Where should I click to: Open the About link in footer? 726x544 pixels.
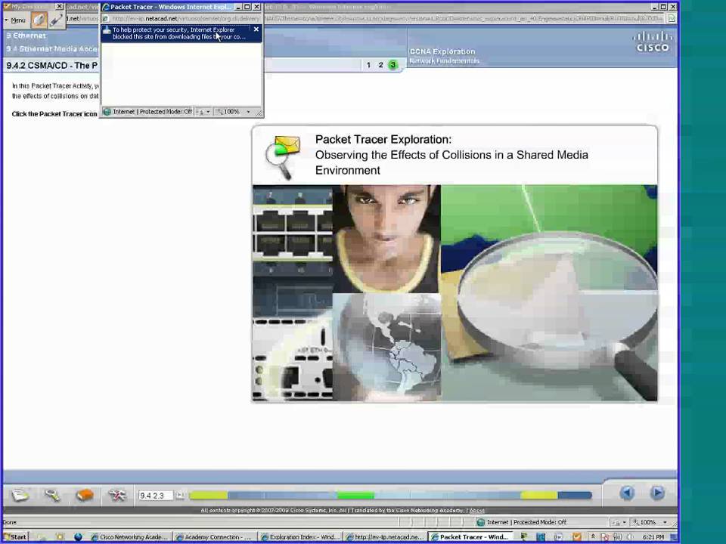(477, 511)
